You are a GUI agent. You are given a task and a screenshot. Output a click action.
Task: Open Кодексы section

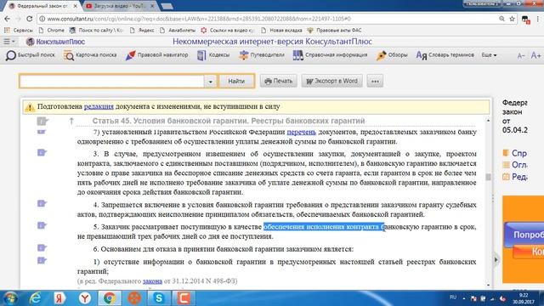point(213,54)
